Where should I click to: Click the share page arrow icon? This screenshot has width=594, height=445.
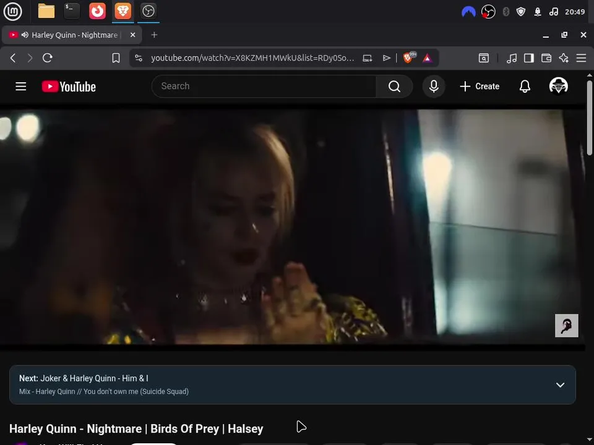pyautogui.click(x=386, y=58)
